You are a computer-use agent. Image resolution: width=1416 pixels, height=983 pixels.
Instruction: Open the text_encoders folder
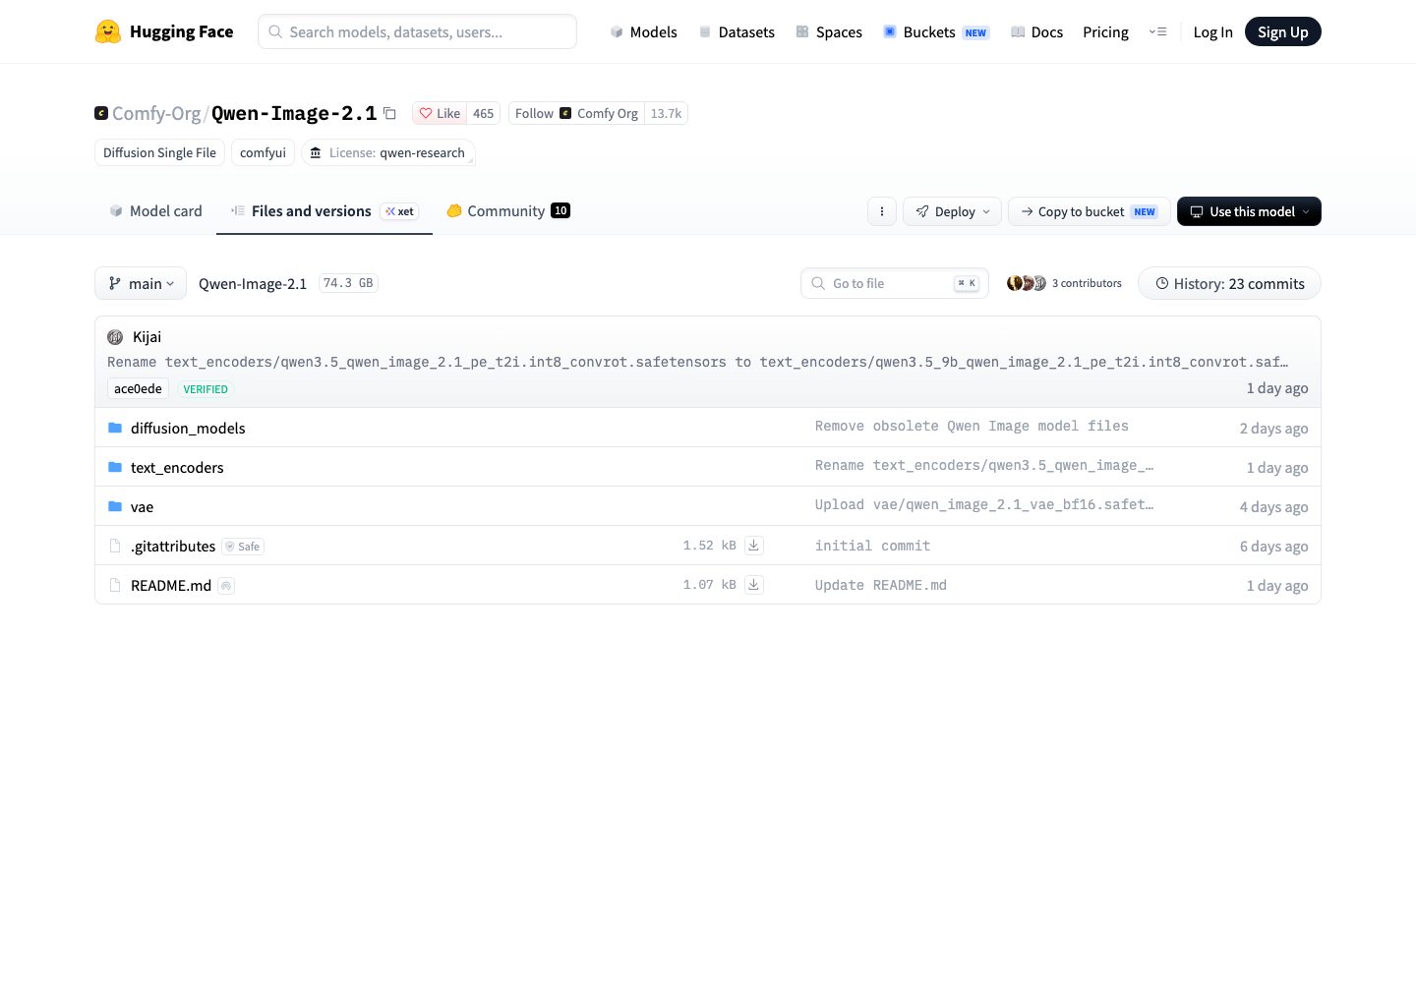click(177, 467)
